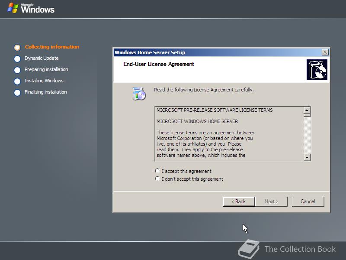Click the Preparing installation step bullet
This screenshot has width=346, height=260.
17,70
